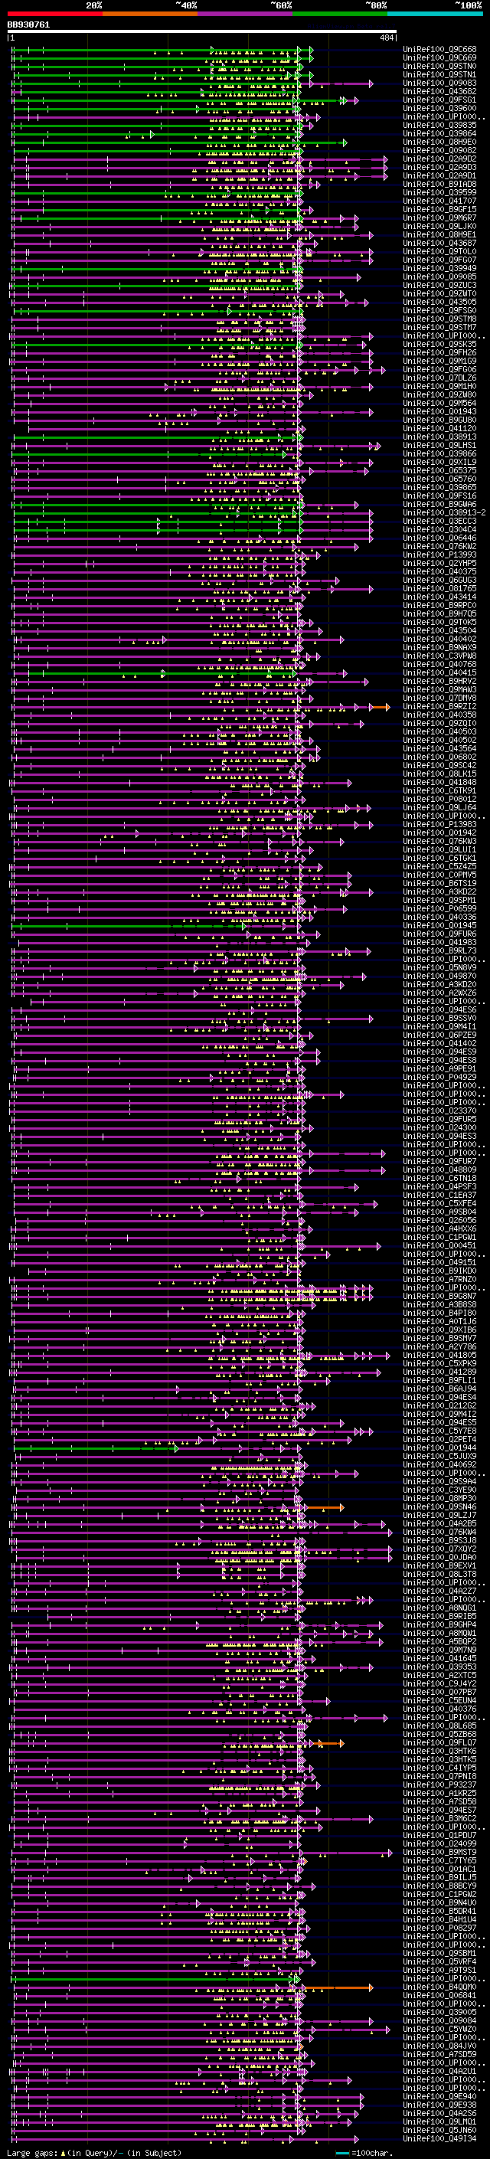Select hit UniRef100_Q9LHS1
Image resolution: width=490 pixels, height=2159 pixels.
pyautogui.click(x=439, y=445)
